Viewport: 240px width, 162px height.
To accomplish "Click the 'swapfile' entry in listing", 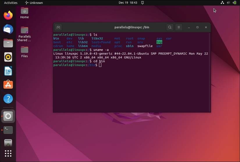I will coord(145,46).
